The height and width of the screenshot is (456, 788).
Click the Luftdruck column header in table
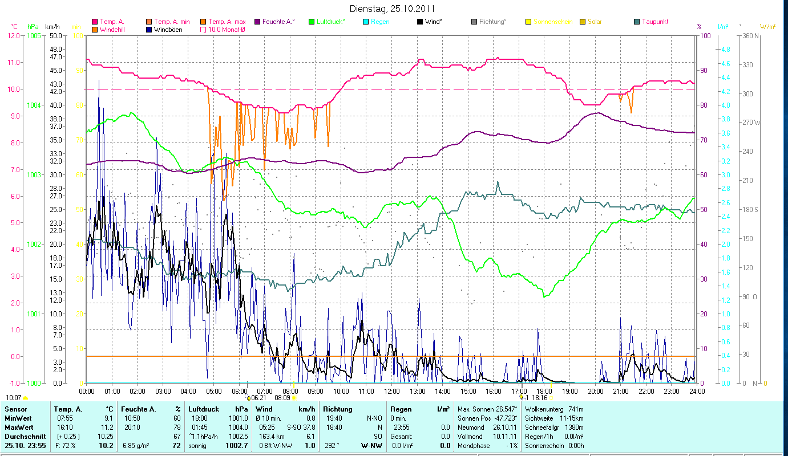[204, 409]
